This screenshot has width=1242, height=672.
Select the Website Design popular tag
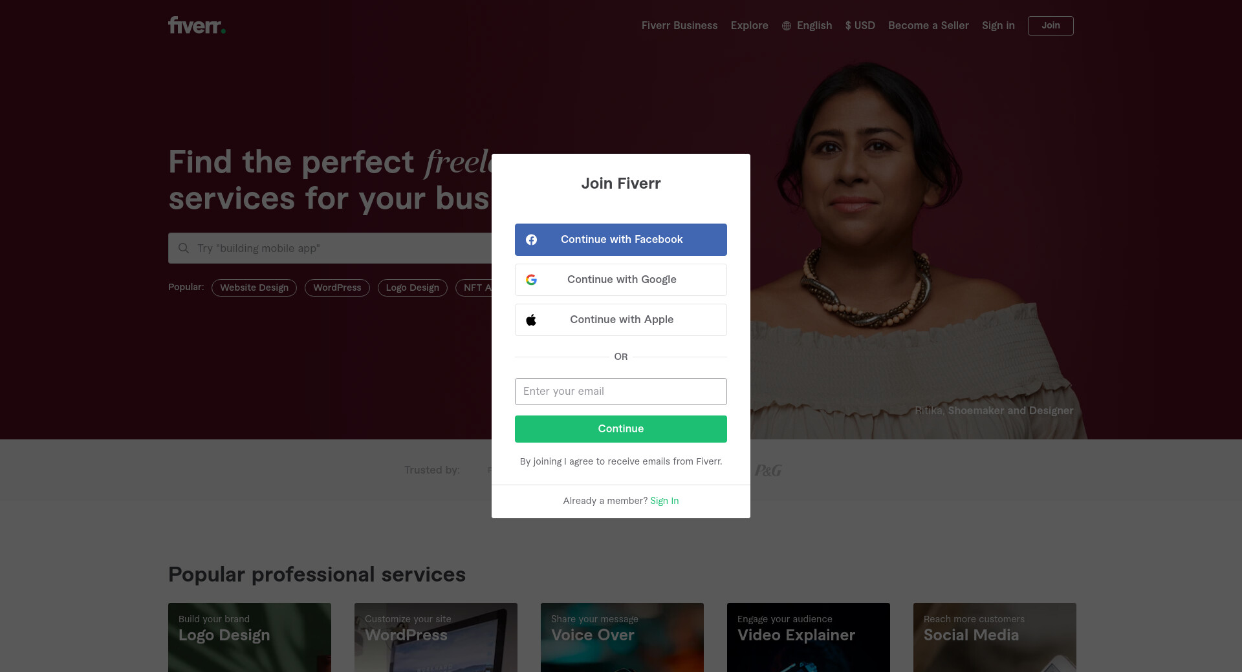pos(254,288)
